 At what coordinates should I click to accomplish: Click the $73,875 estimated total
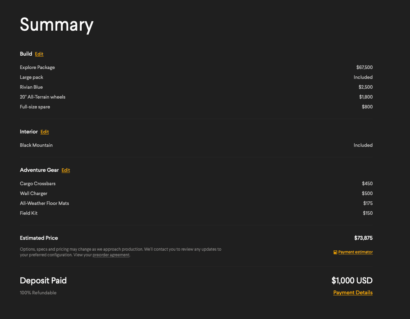363,238
